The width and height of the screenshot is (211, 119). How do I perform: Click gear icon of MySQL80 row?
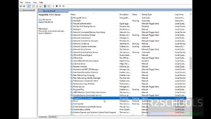(x=72, y=20)
